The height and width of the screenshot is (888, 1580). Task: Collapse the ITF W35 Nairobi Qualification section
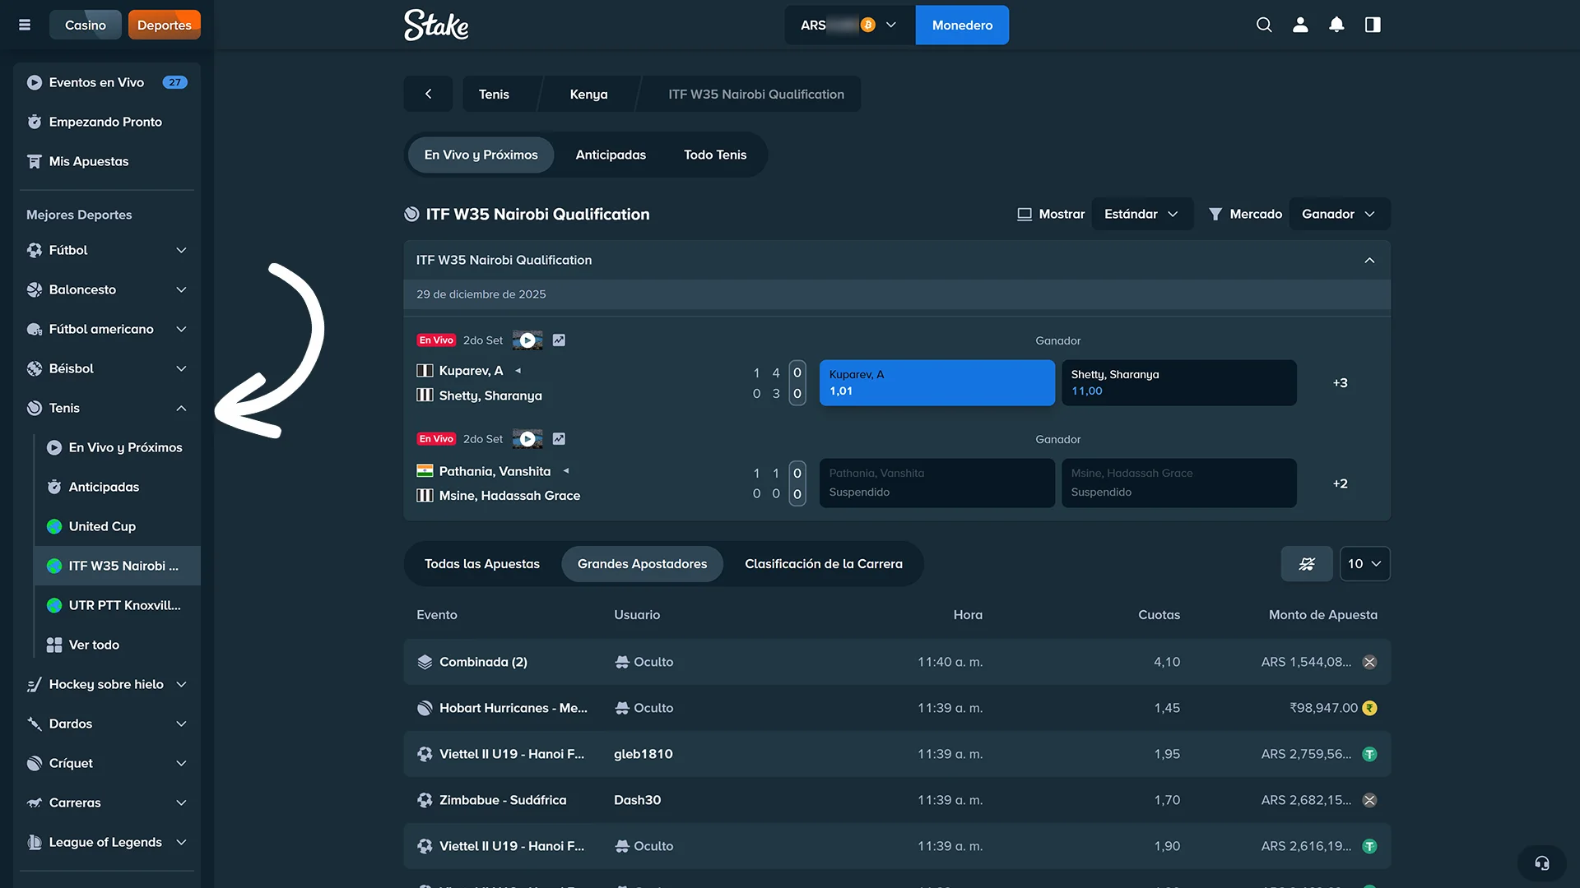(x=1369, y=260)
